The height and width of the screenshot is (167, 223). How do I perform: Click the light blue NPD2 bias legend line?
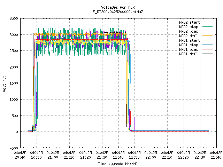click(x=207, y=31)
